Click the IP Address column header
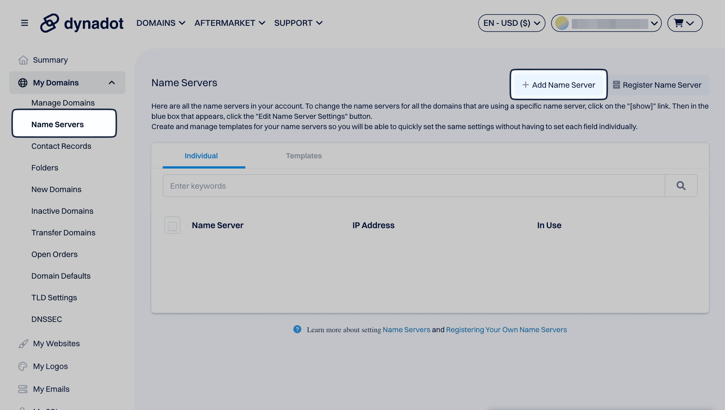Screen dimensions: 725x410 373,225
